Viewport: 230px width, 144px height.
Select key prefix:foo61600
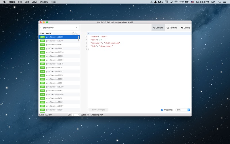59,94
